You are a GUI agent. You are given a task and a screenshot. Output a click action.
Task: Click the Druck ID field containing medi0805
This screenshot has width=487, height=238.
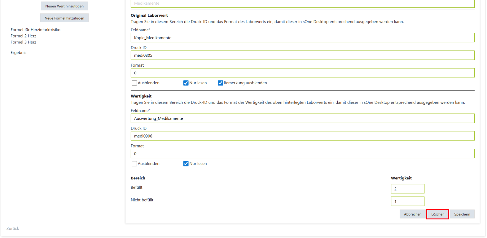pos(302,55)
